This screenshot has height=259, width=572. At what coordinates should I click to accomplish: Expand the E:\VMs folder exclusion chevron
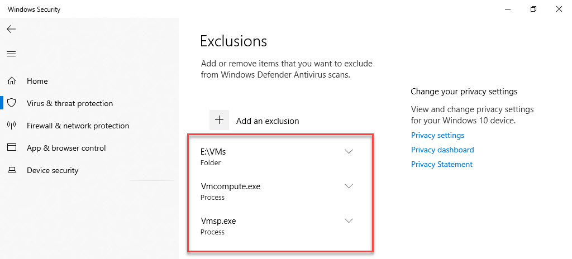tap(349, 152)
